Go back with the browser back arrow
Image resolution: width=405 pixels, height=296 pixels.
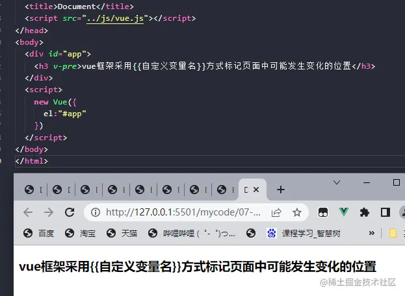tap(28, 212)
